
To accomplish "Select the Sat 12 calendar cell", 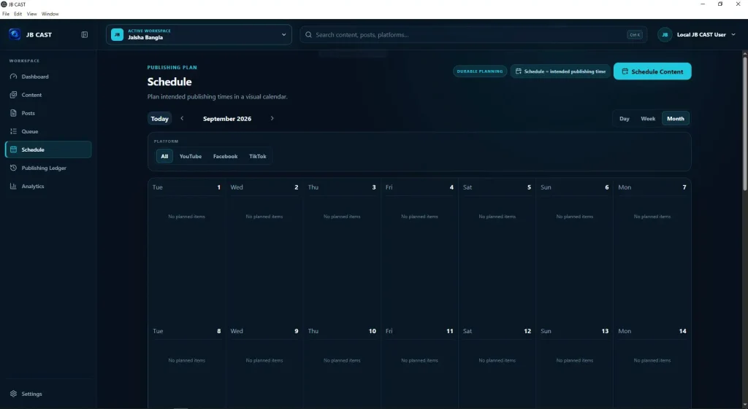I will [497, 365].
